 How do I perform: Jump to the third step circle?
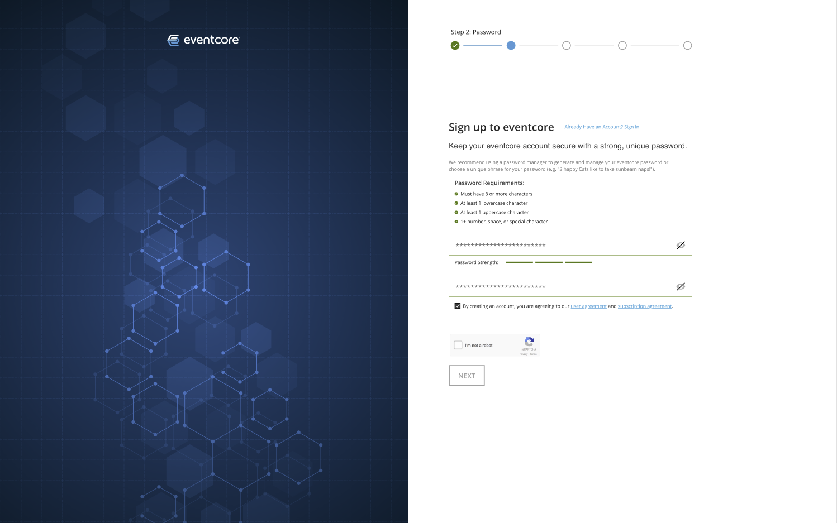coord(567,46)
